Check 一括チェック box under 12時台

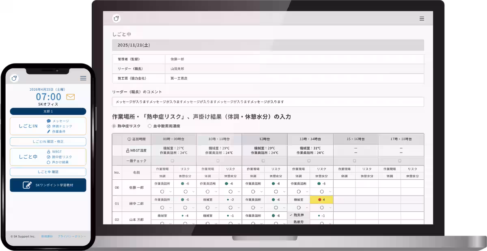tap(263, 161)
